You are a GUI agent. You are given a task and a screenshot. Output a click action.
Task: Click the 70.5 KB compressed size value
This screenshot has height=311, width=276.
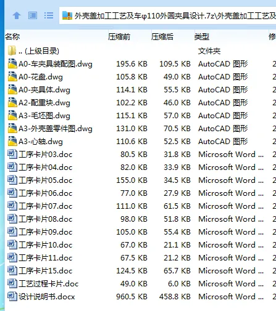tap(177, 129)
